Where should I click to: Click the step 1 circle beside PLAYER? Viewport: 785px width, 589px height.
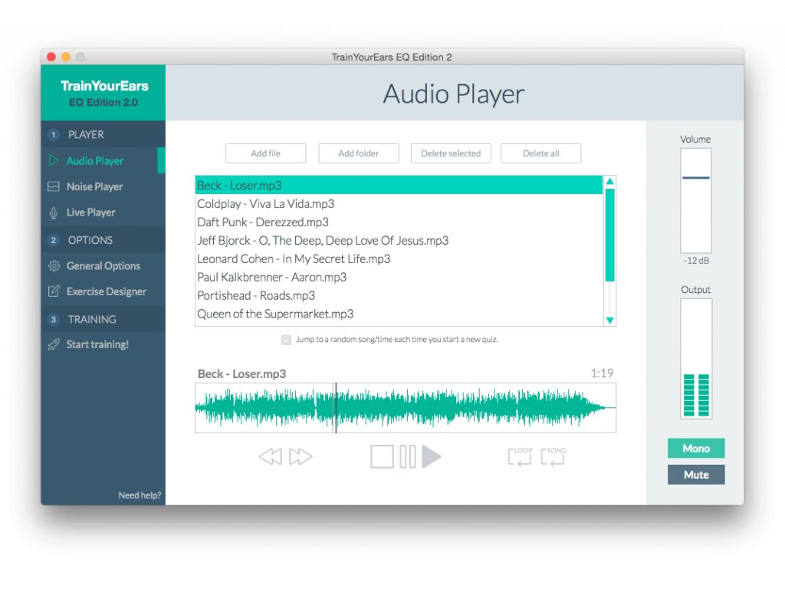pyautogui.click(x=54, y=134)
